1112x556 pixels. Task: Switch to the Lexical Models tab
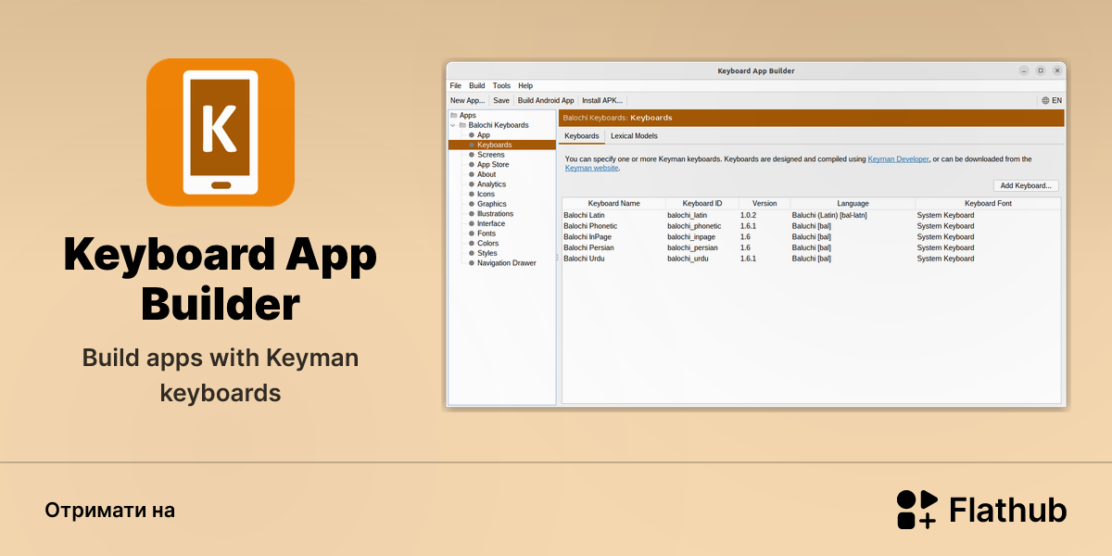[634, 136]
